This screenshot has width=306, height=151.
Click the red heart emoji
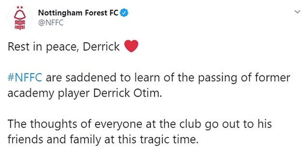coord(131,46)
